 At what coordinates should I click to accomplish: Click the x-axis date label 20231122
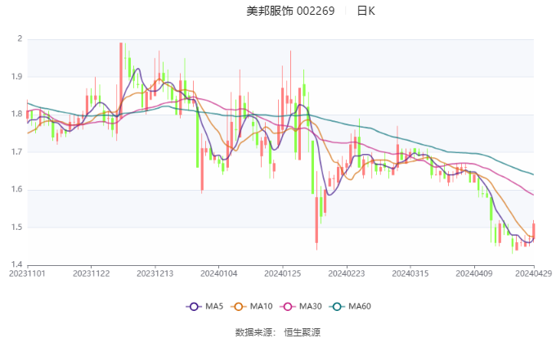[x=91, y=273]
